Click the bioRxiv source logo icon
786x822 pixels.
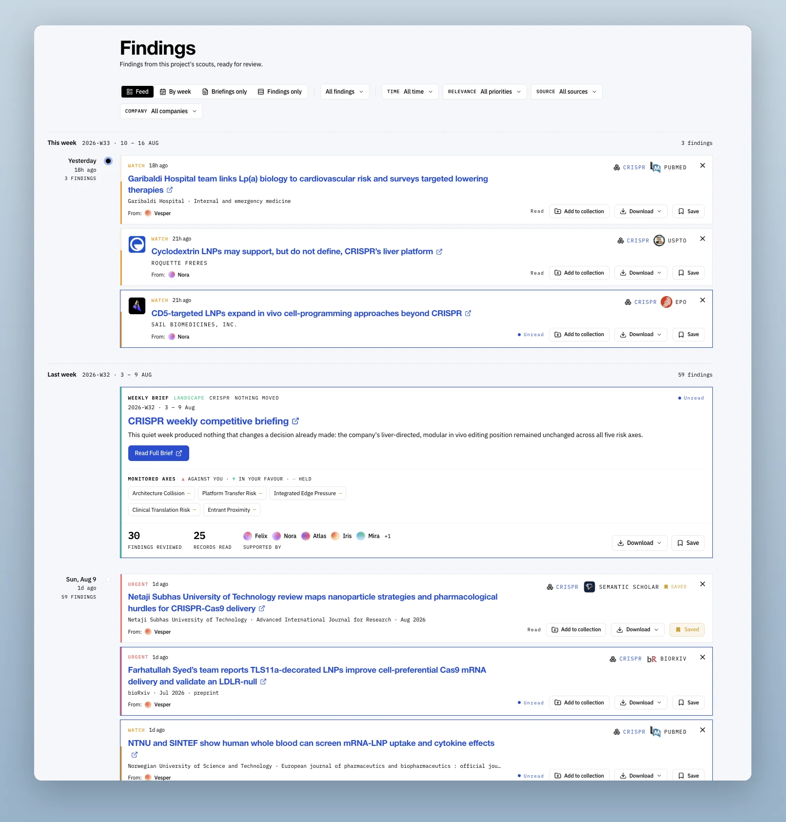(651, 659)
